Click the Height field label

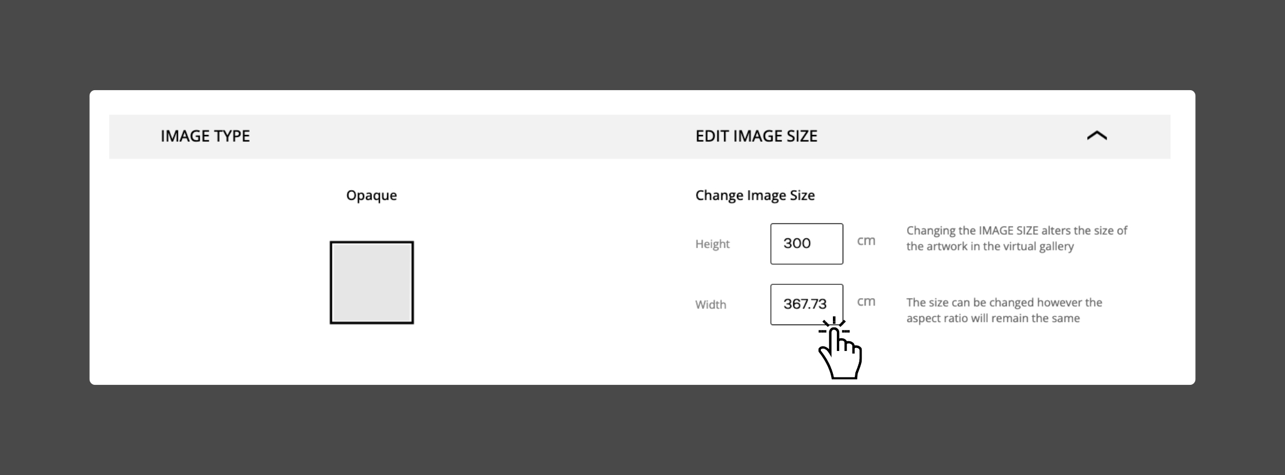[712, 244]
